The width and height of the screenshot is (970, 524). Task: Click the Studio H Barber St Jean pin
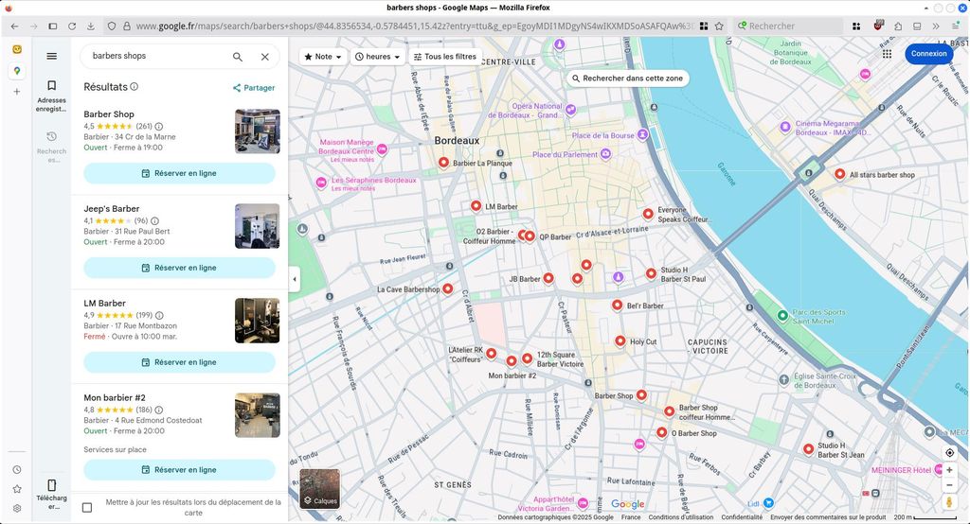(x=808, y=449)
